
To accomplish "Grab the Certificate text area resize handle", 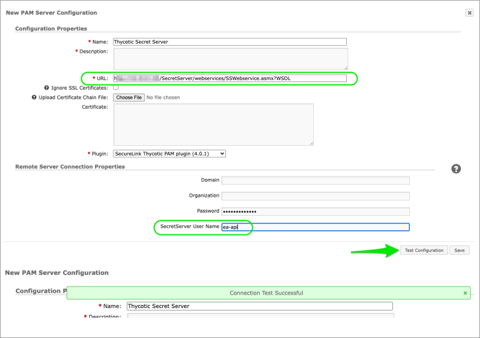I will (311, 144).
